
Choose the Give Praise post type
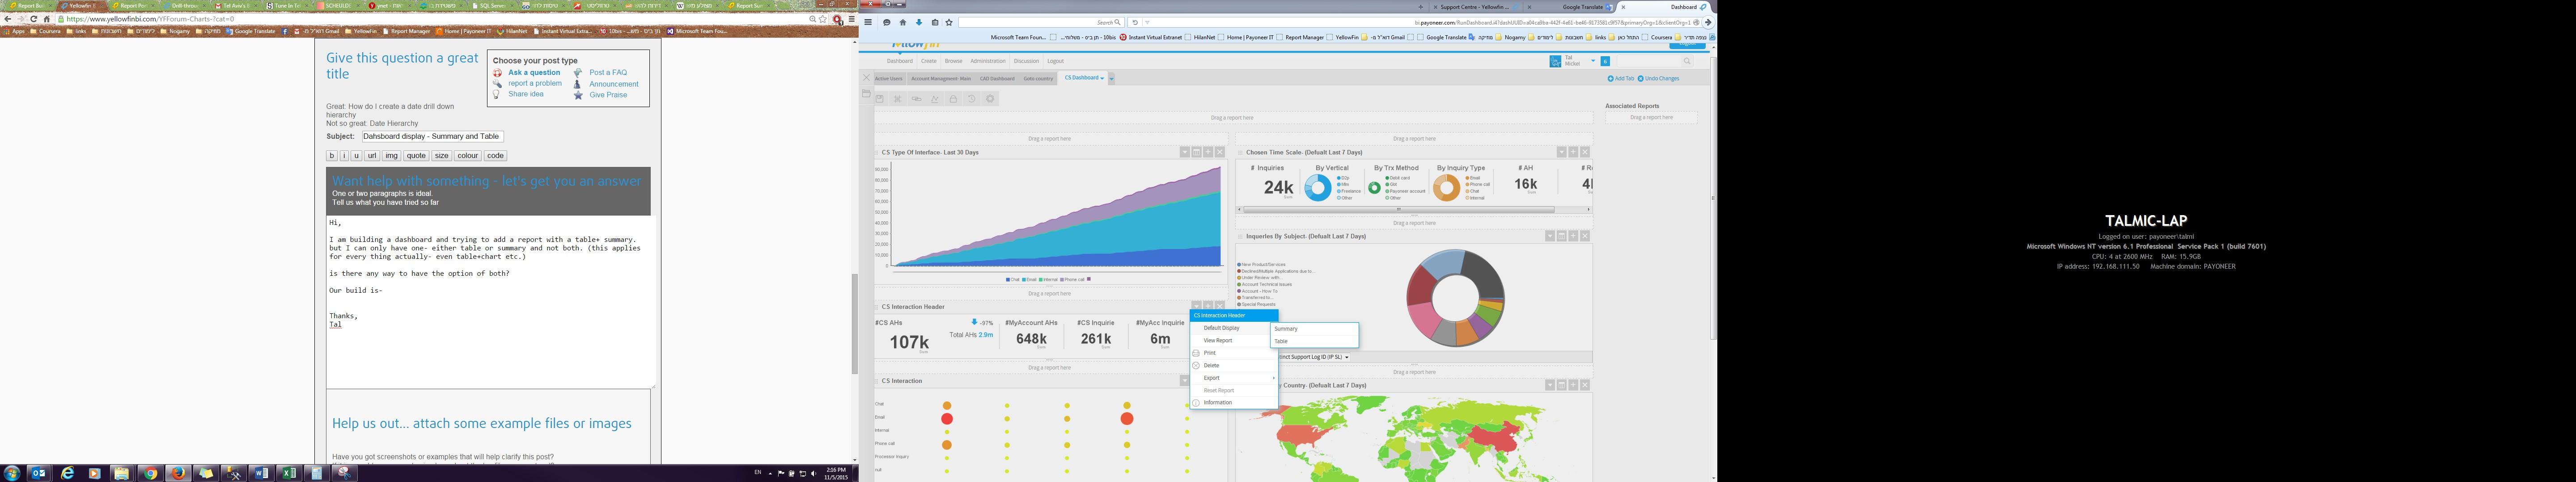click(608, 95)
